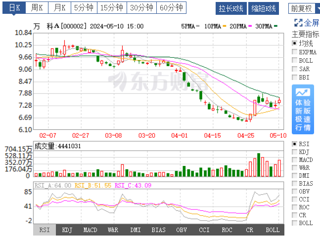Select the BBI indicator radio
The height and width of the screenshot is (238, 320).
[x=294, y=77]
